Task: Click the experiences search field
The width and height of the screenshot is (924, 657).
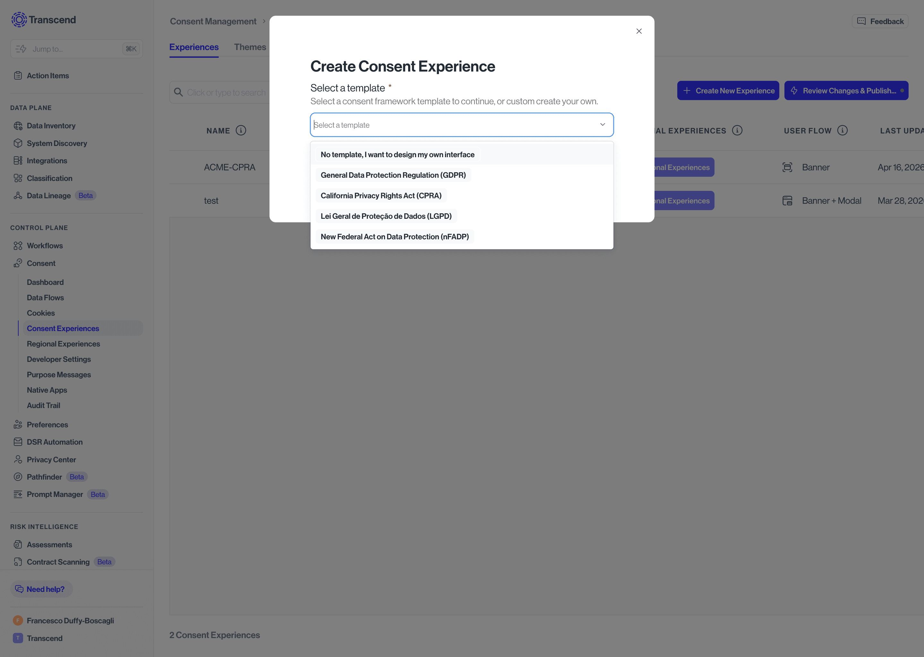Action: click(220, 92)
